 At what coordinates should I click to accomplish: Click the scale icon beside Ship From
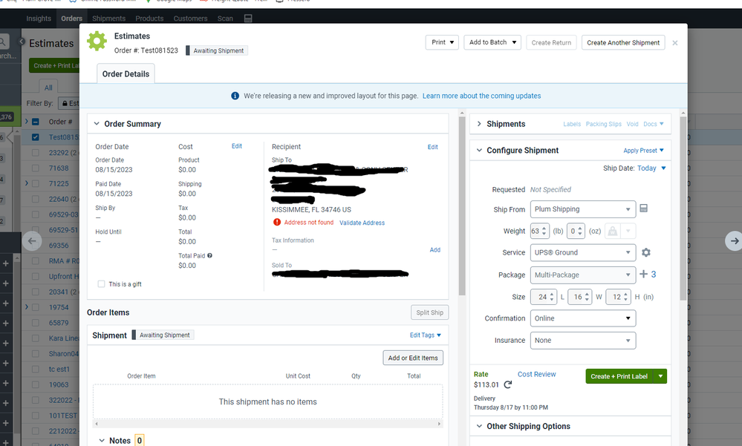click(643, 209)
